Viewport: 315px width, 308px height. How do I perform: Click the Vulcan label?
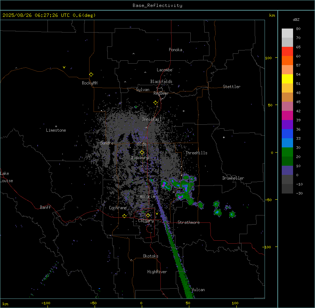coord(198,290)
